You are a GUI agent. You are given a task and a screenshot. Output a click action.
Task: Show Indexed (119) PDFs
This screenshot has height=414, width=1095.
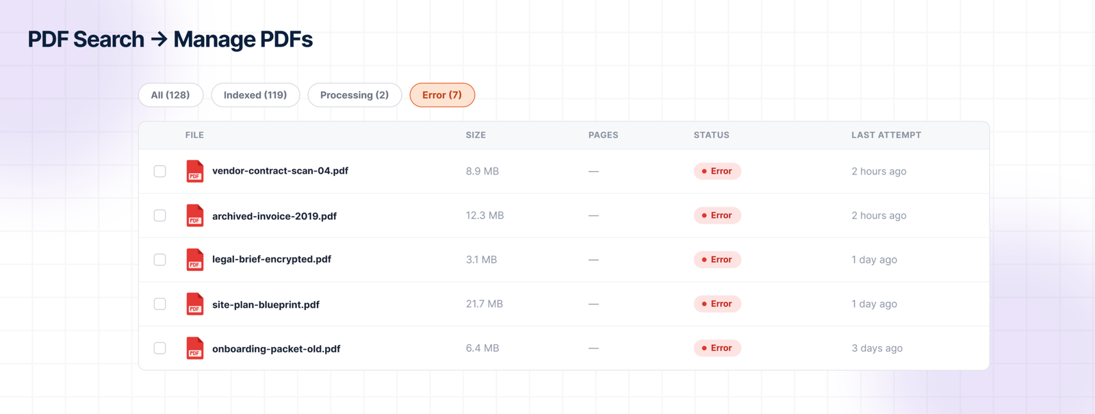coord(255,95)
